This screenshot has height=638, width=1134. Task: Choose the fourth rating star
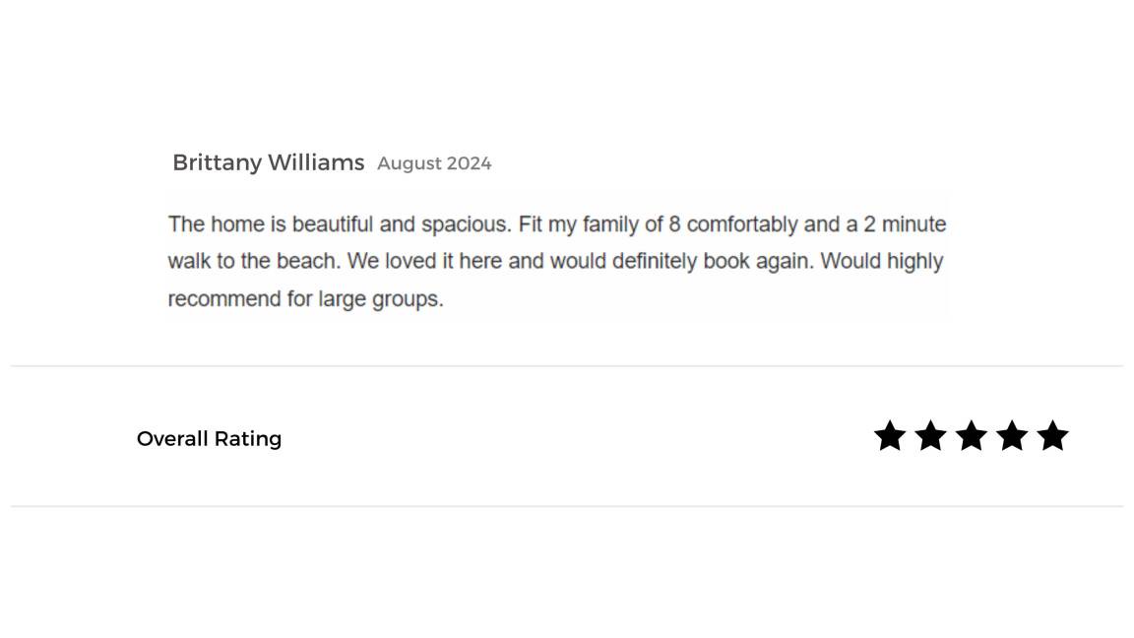(x=1012, y=436)
